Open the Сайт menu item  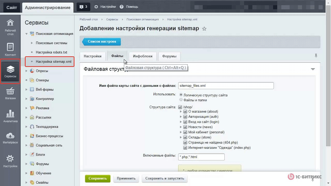(11, 7)
